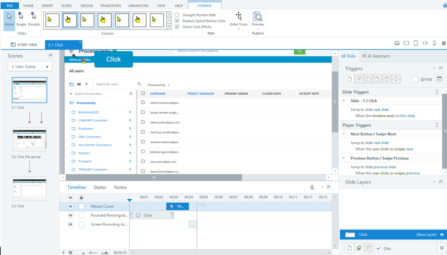This screenshot has width=447, height=255.
Task: Hide the Mouse Cursor timeline layer
Action: pos(70,206)
